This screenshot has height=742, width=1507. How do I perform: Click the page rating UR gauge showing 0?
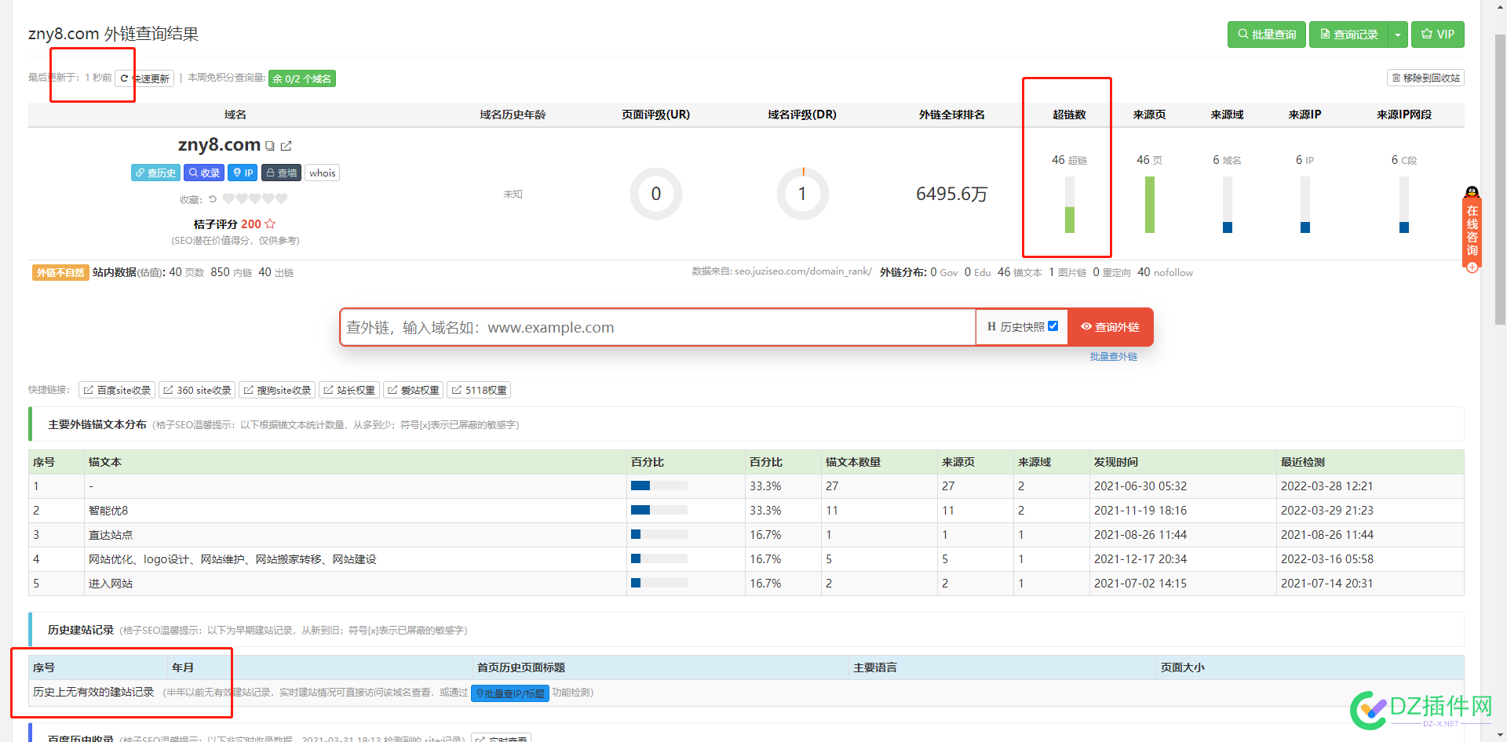[x=656, y=194]
